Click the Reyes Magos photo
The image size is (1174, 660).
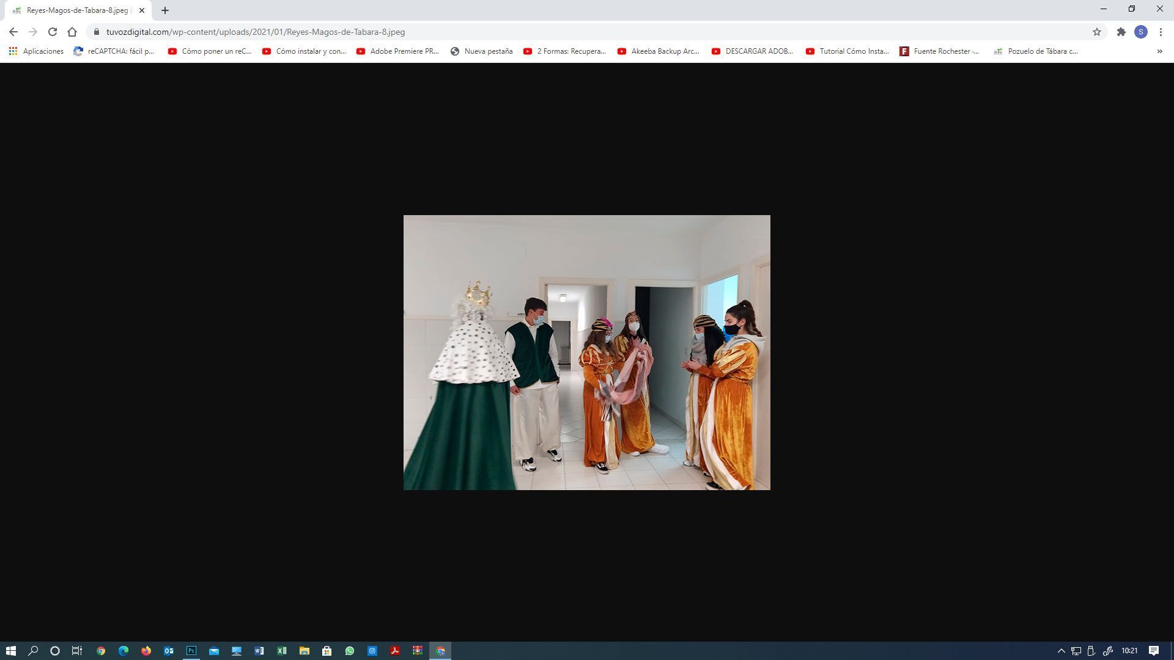coord(587,353)
